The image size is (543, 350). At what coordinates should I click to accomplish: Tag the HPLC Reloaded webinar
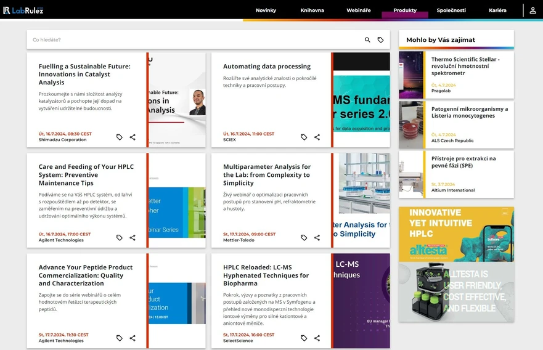pos(304,338)
